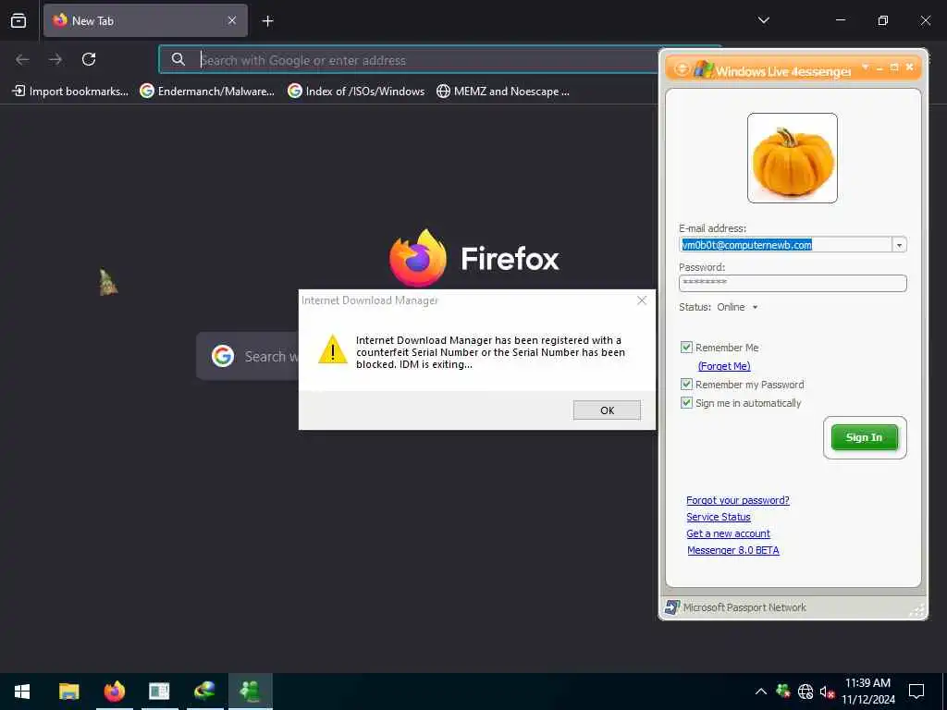This screenshot has width=947, height=710.
Task: Close the Internet Download Manager dialog
Action: point(642,300)
